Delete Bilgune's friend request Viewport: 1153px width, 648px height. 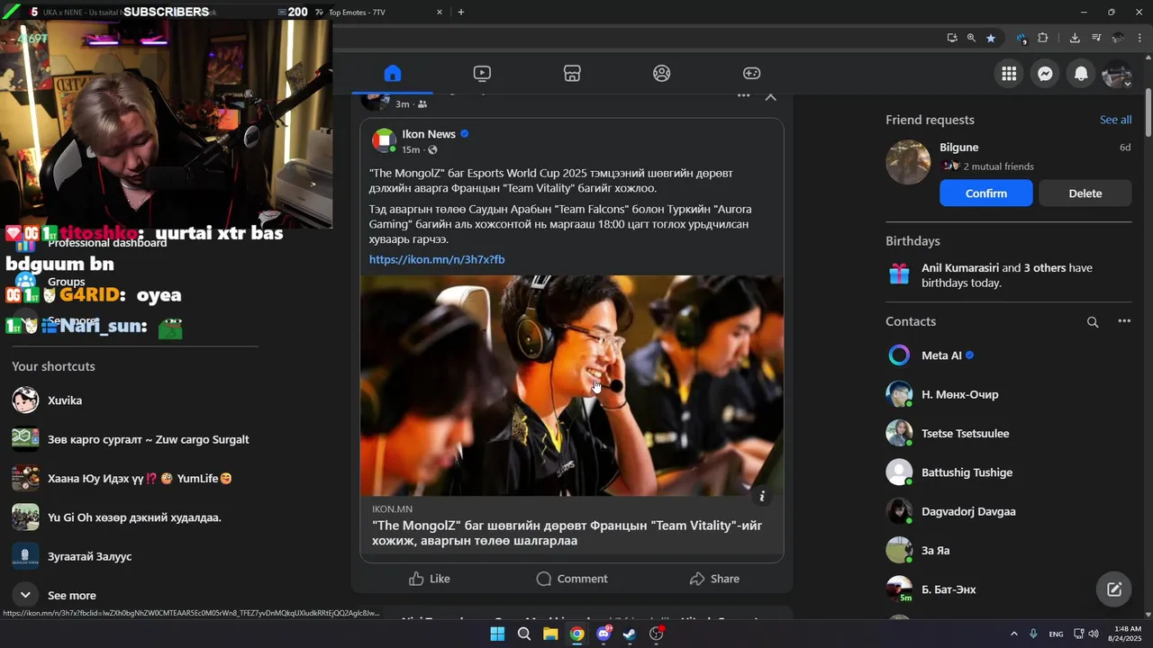point(1085,193)
